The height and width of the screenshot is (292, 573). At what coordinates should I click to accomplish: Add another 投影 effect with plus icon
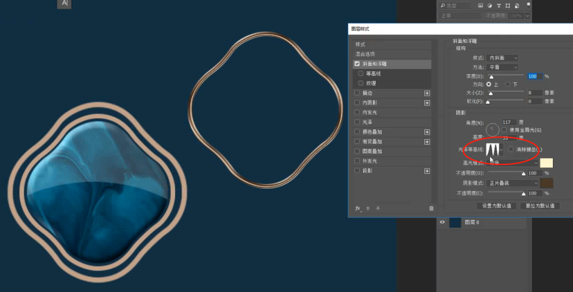pyautogui.click(x=427, y=171)
